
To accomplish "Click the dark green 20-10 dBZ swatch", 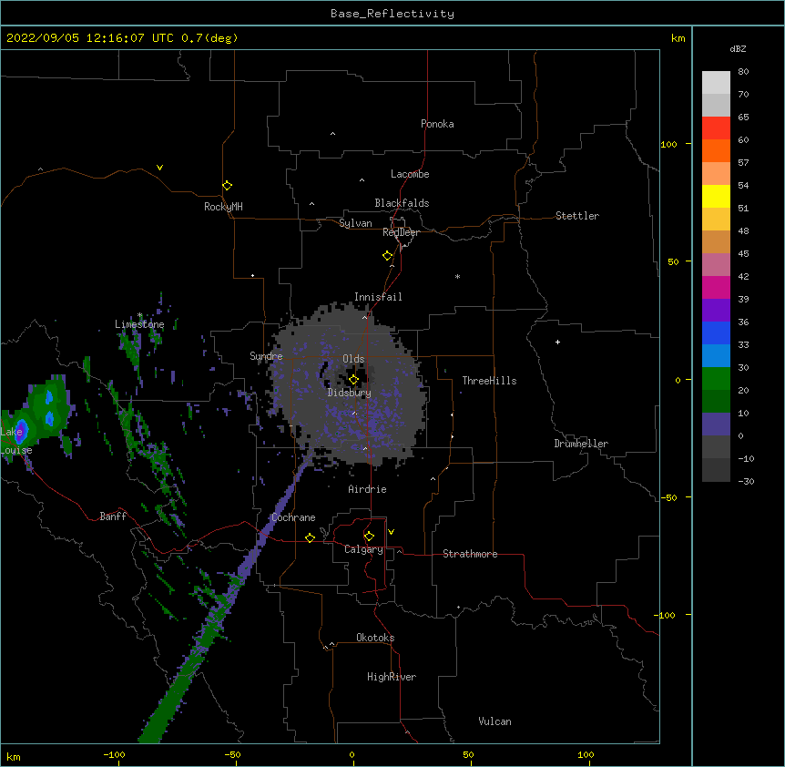I will click(x=716, y=401).
